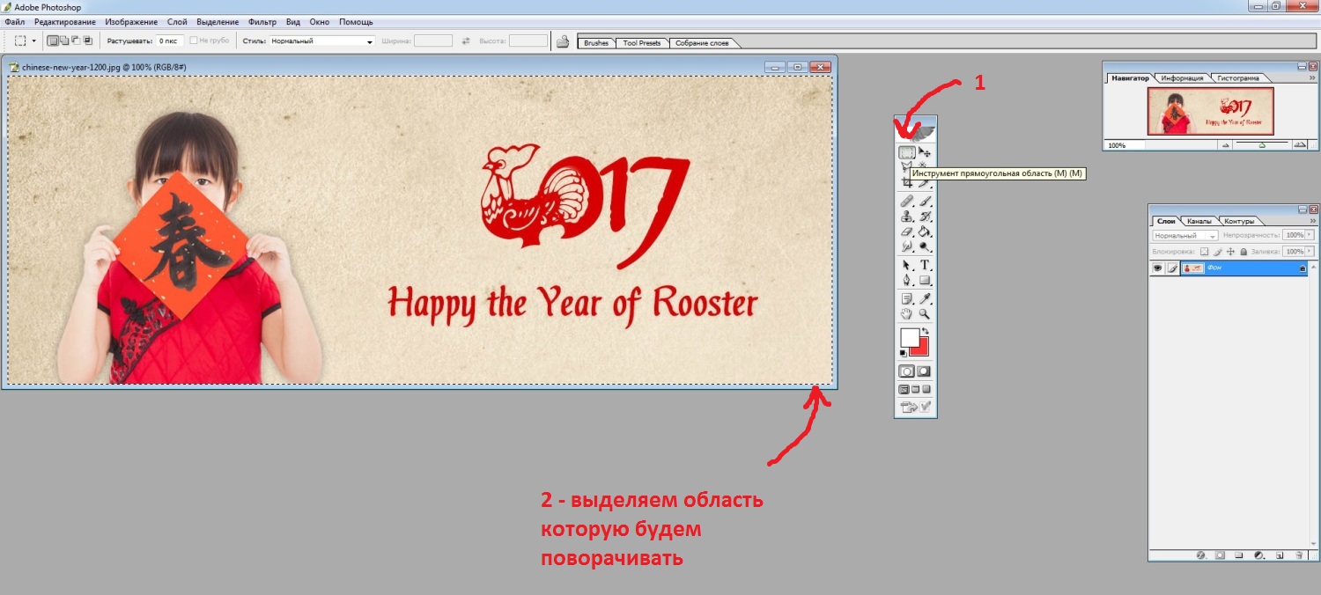Image resolution: width=1321 pixels, height=595 pixels.
Task: Swap foreground and background colors
Action: point(925,331)
